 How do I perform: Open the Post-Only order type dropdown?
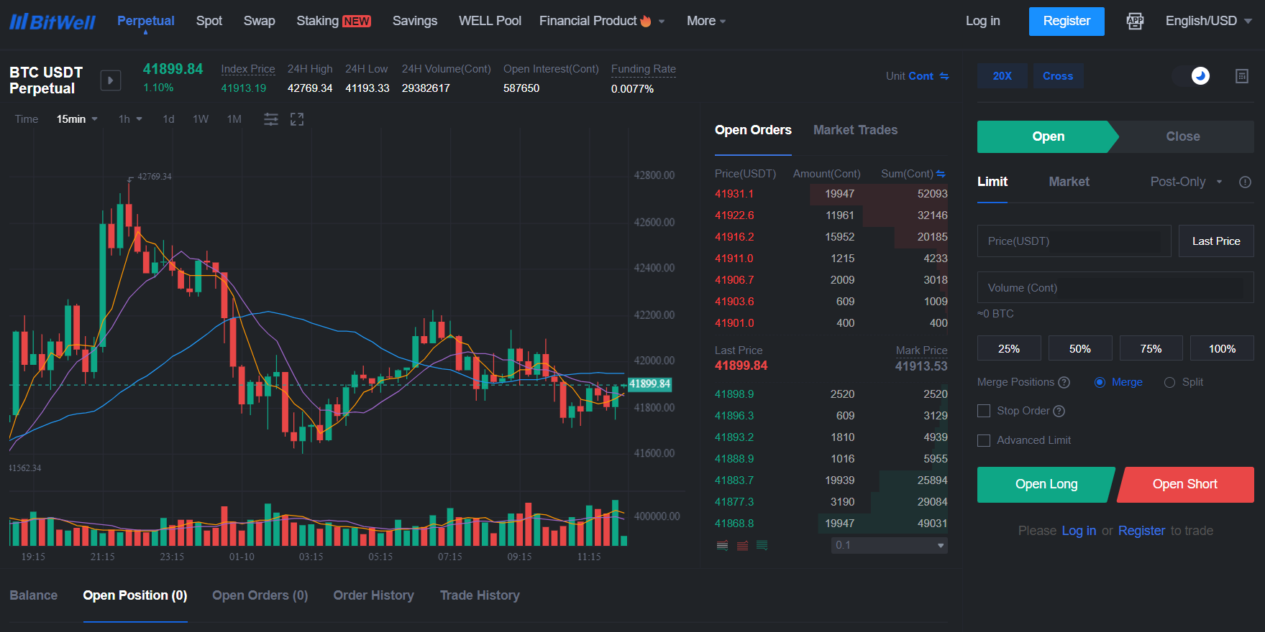[1186, 182]
